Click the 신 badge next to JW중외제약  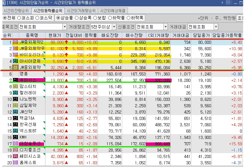[15, 67]
